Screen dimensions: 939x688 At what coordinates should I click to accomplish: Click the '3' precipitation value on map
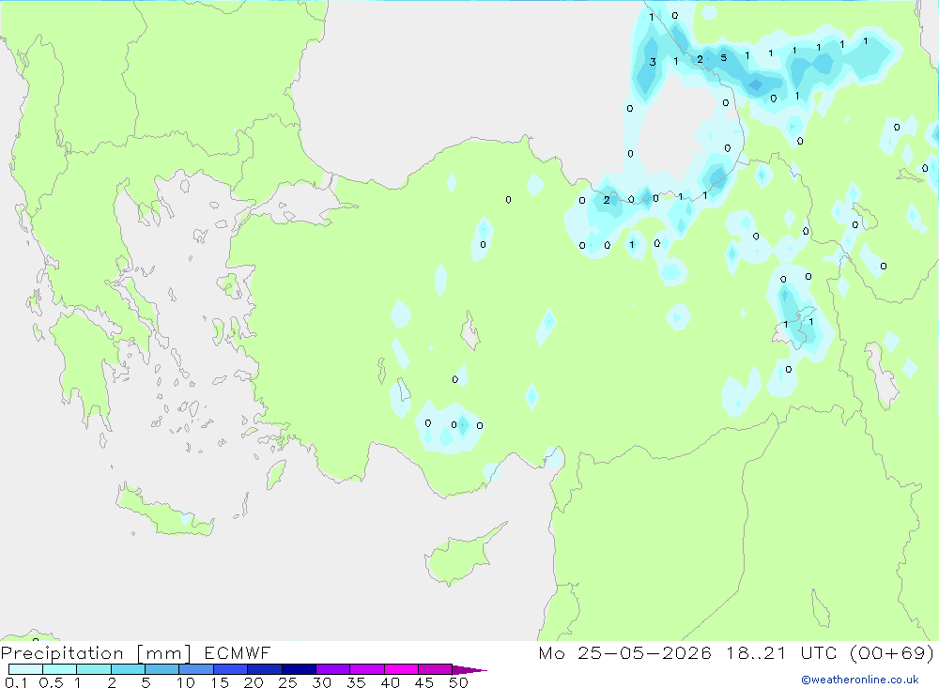(x=653, y=62)
